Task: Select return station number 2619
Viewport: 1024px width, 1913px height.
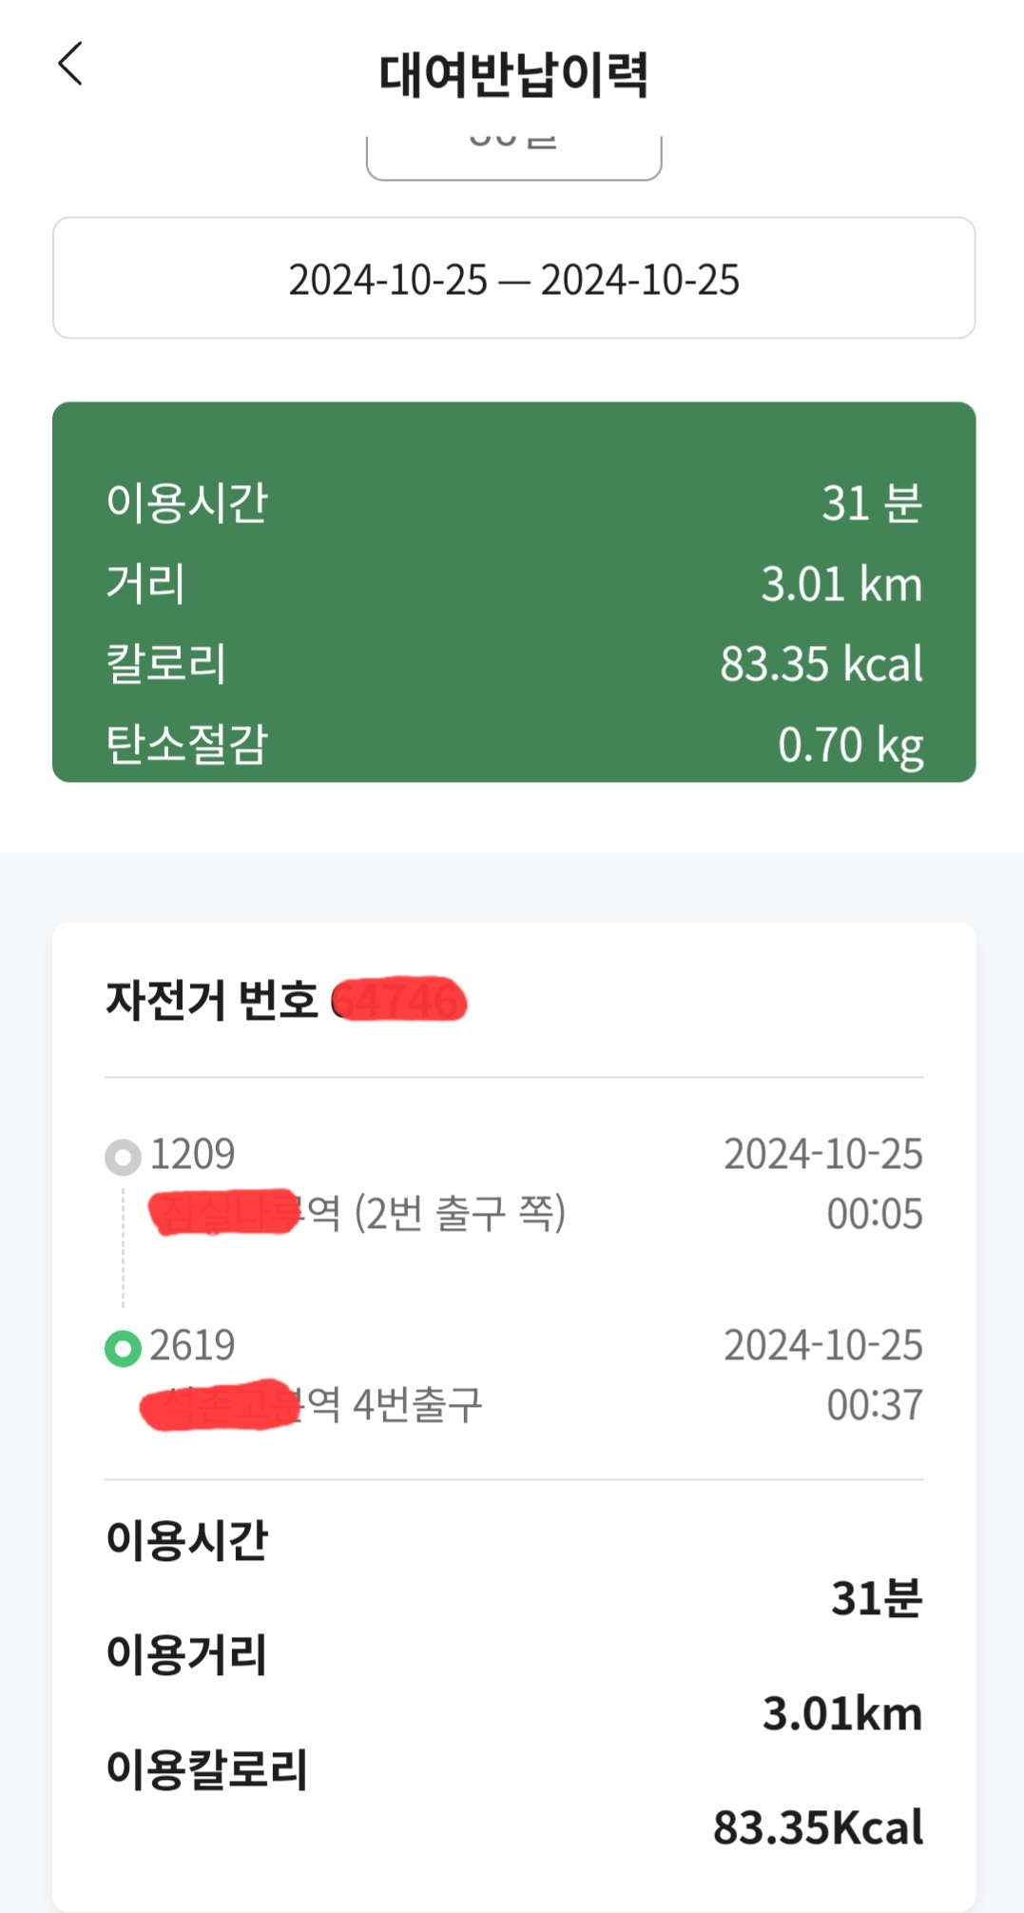Action: coord(192,1346)
